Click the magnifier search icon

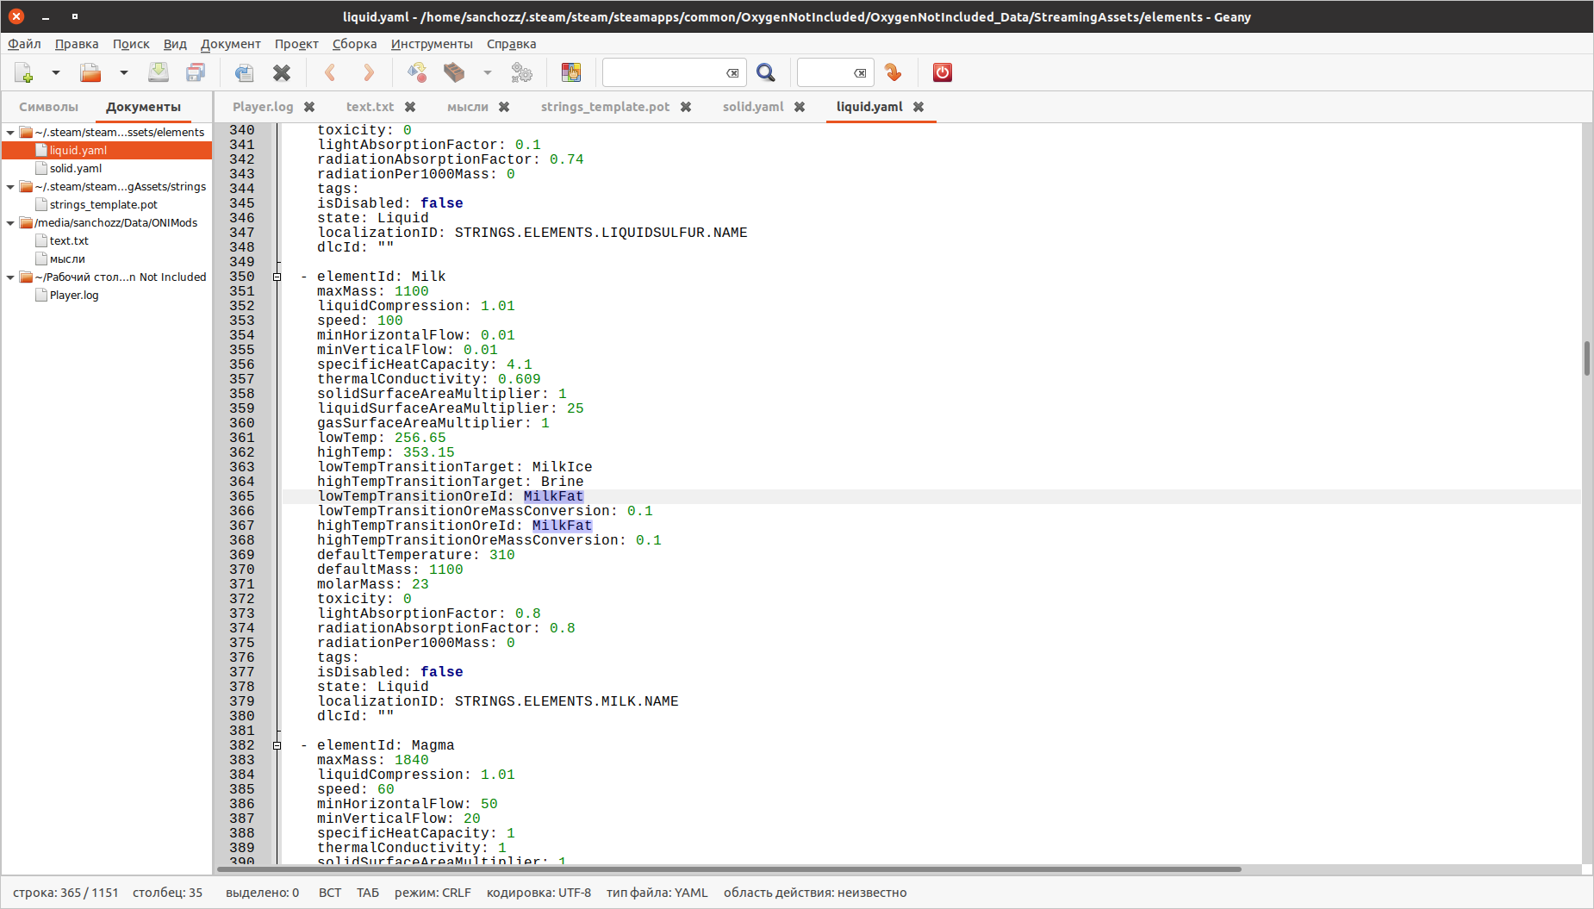click(x=765, y=73)
